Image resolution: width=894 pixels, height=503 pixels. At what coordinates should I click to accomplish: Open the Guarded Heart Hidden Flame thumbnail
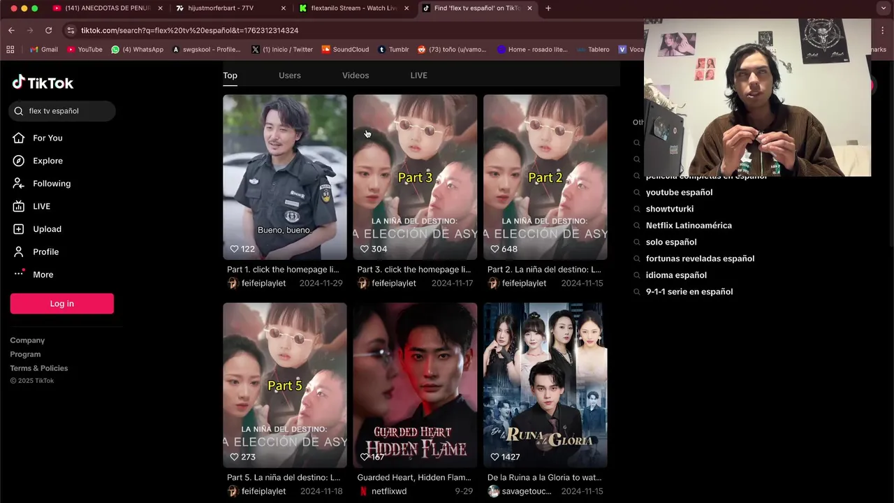[415, 385]
